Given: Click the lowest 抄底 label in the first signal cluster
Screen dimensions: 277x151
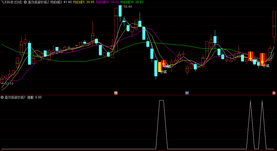Looking at the screenshot, I should pyautogui.click(x=163, y=72).
